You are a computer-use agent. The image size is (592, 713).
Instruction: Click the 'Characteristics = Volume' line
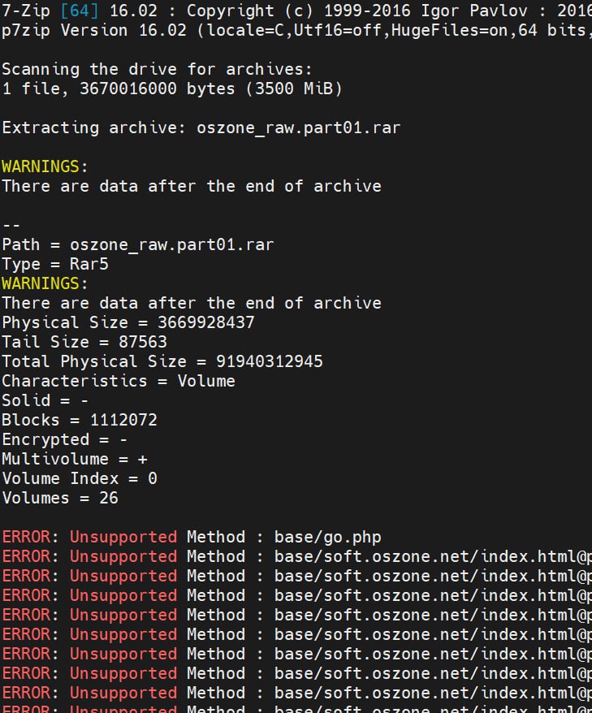click(118, 381)
